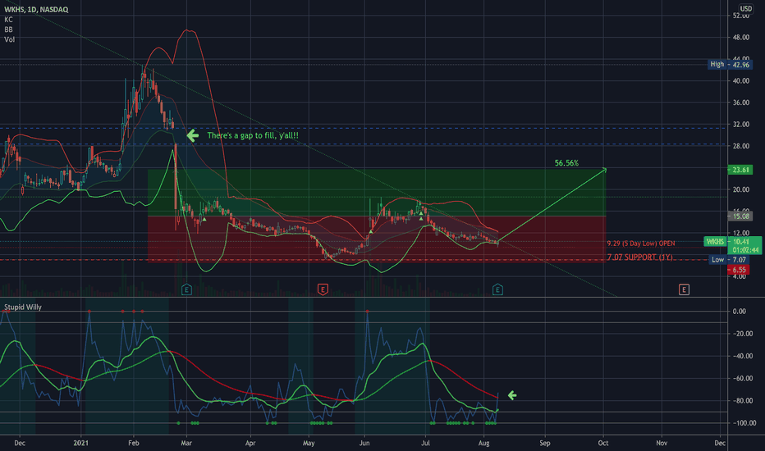Click the future earnings E marker near November
Viewport: 765px width, 451px height.
pos(684,290)
